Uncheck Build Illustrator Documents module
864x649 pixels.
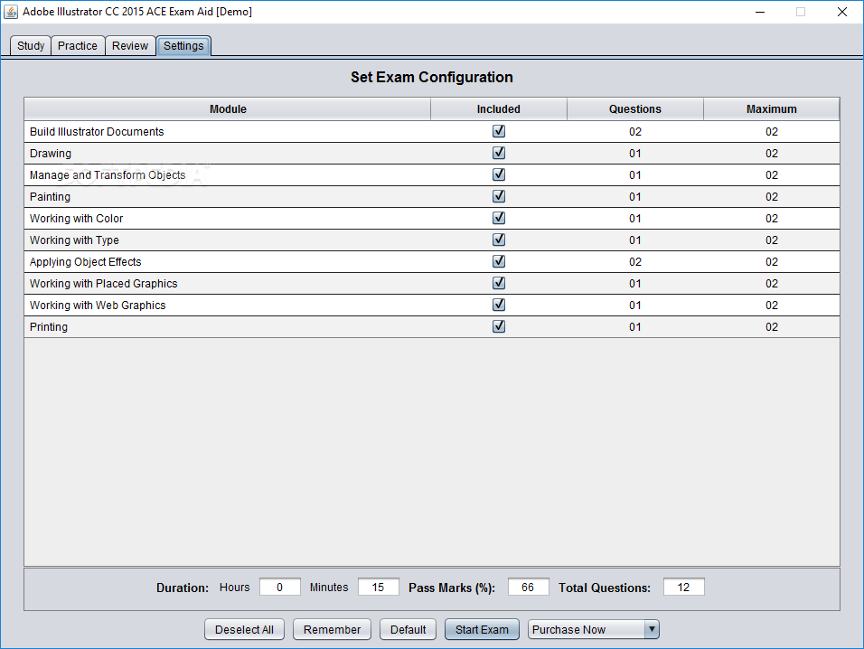(499, 131)
